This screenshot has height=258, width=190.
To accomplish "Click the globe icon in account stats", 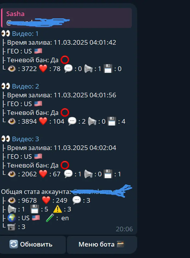I will pos(12,218).
